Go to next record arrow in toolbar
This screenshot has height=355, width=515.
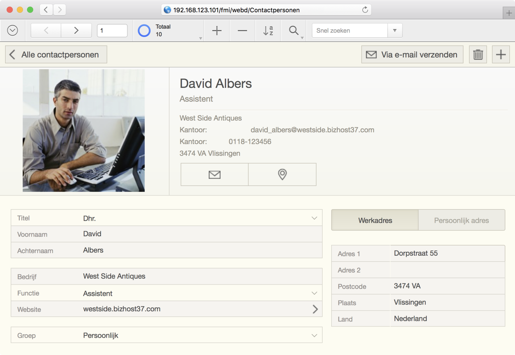pyautogui.click(x=76, y=30)
